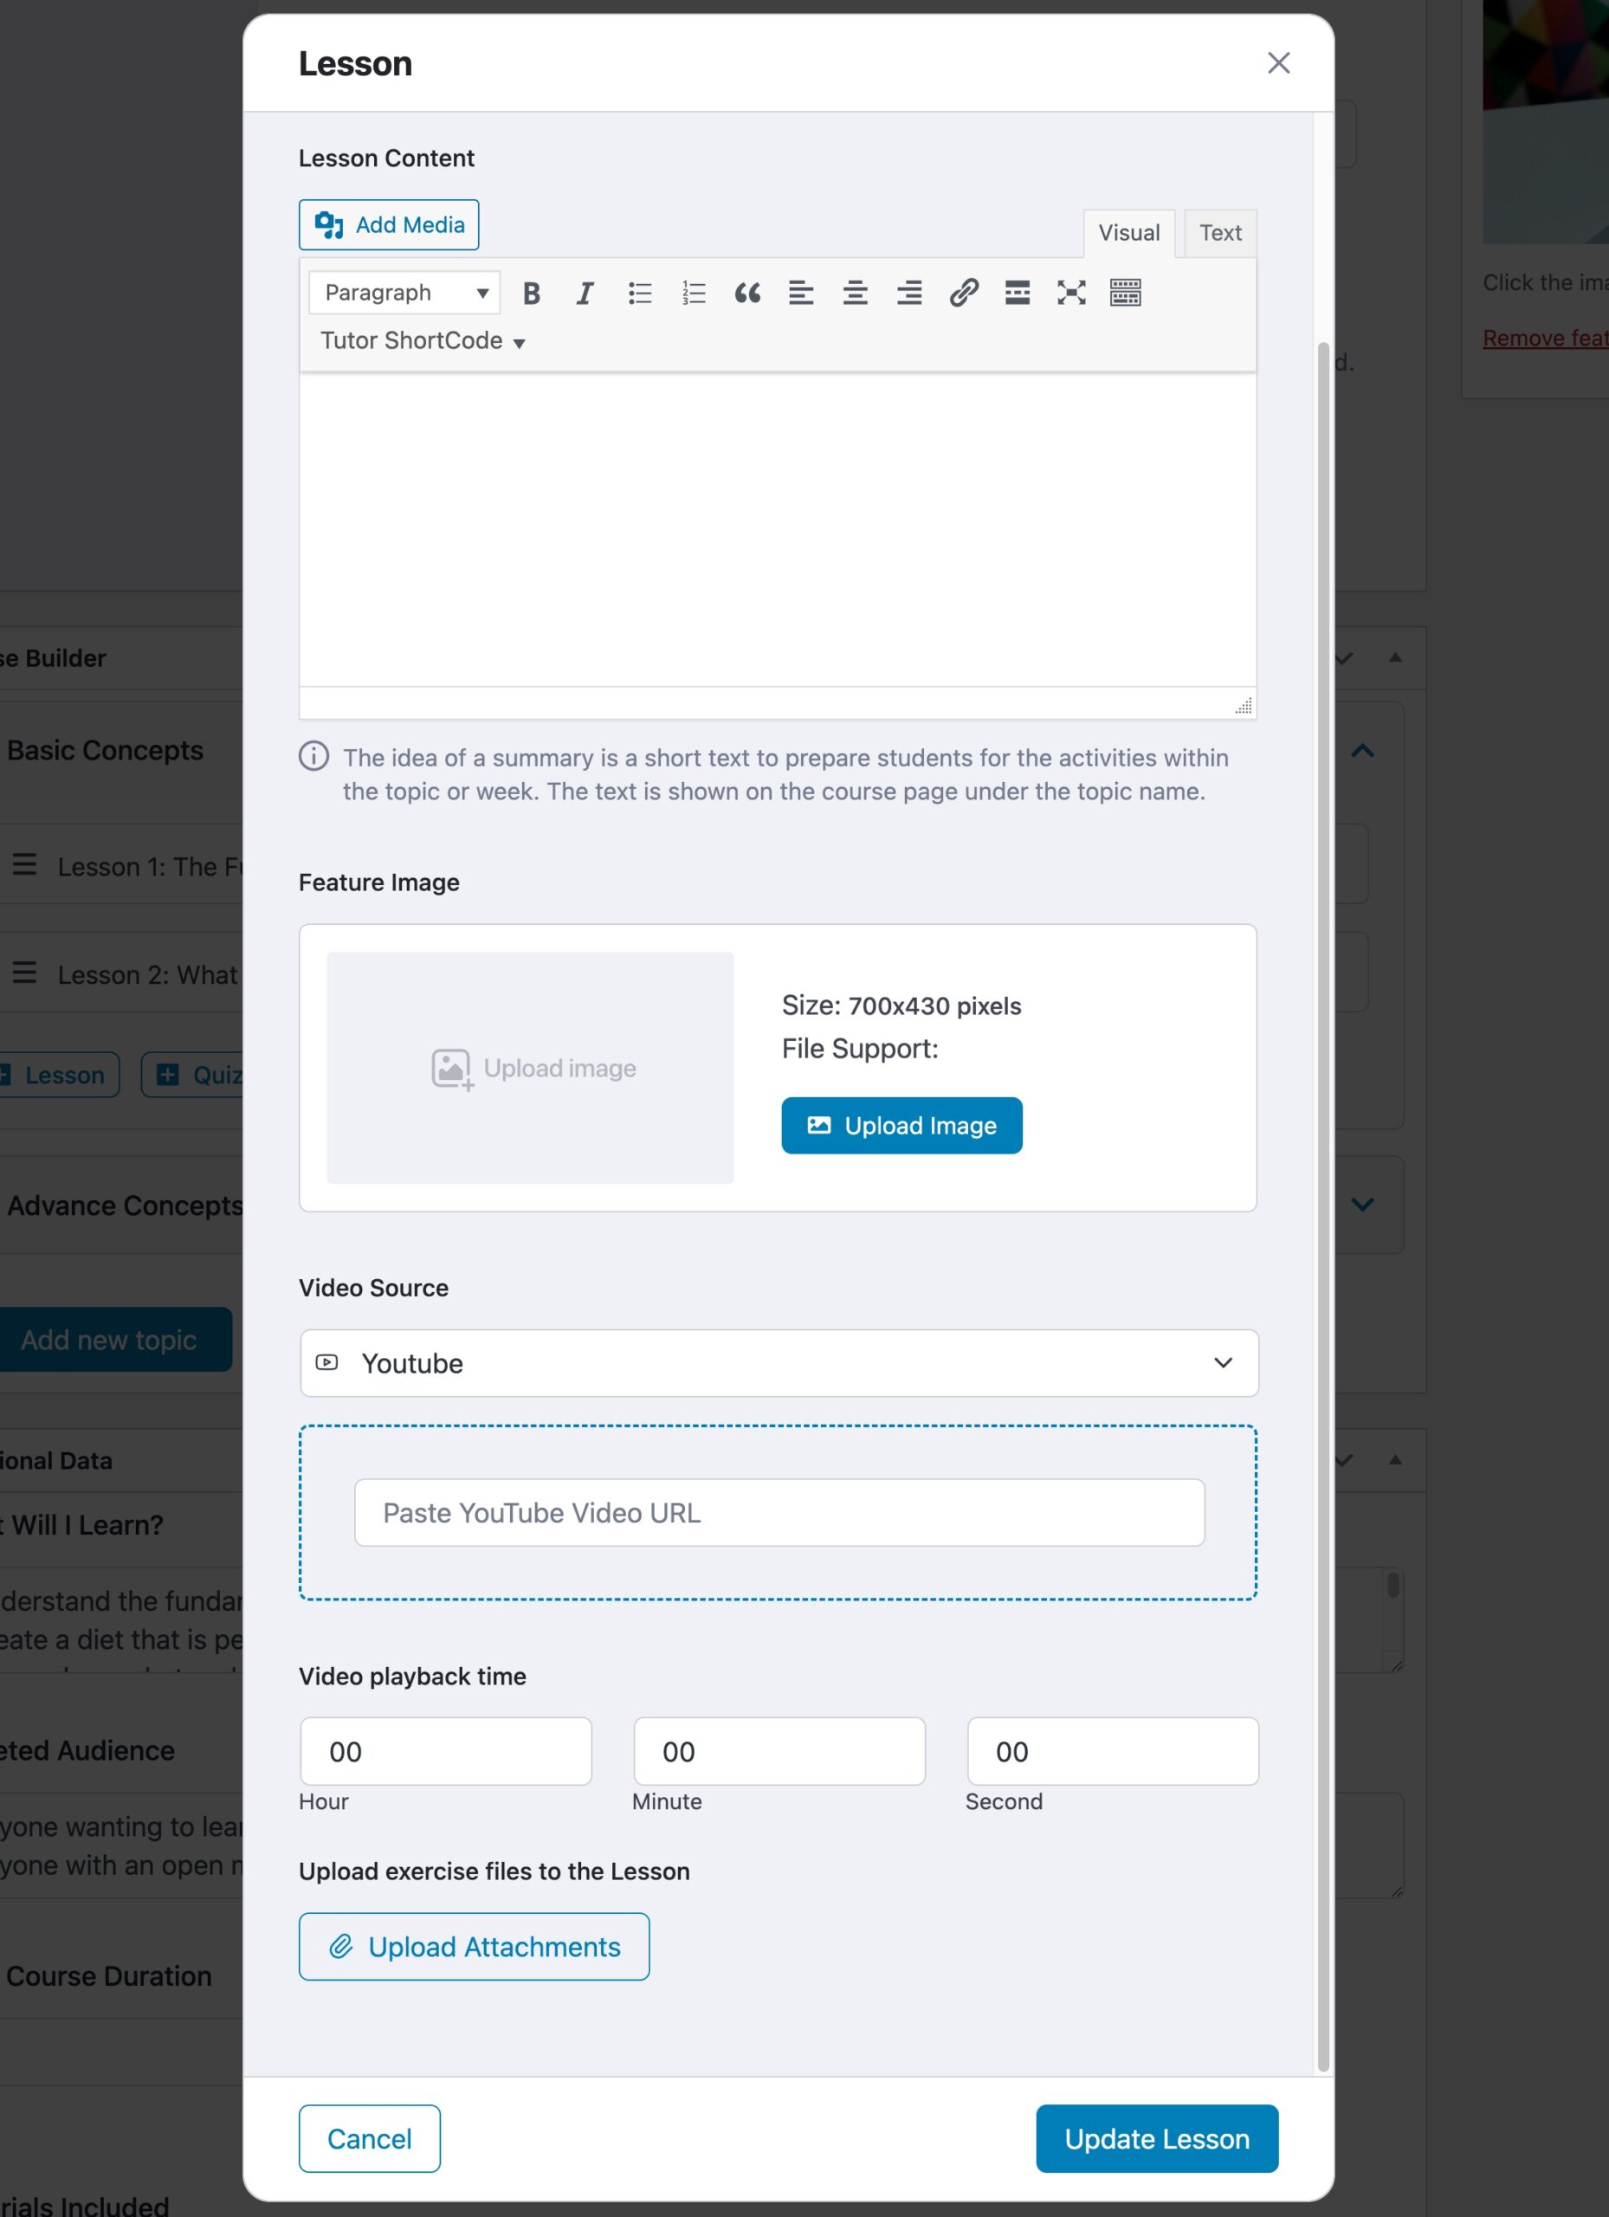Close the Lesson dialog
The width and height of the screenshot is (1609, 2217).
(x=1278, y=62)
